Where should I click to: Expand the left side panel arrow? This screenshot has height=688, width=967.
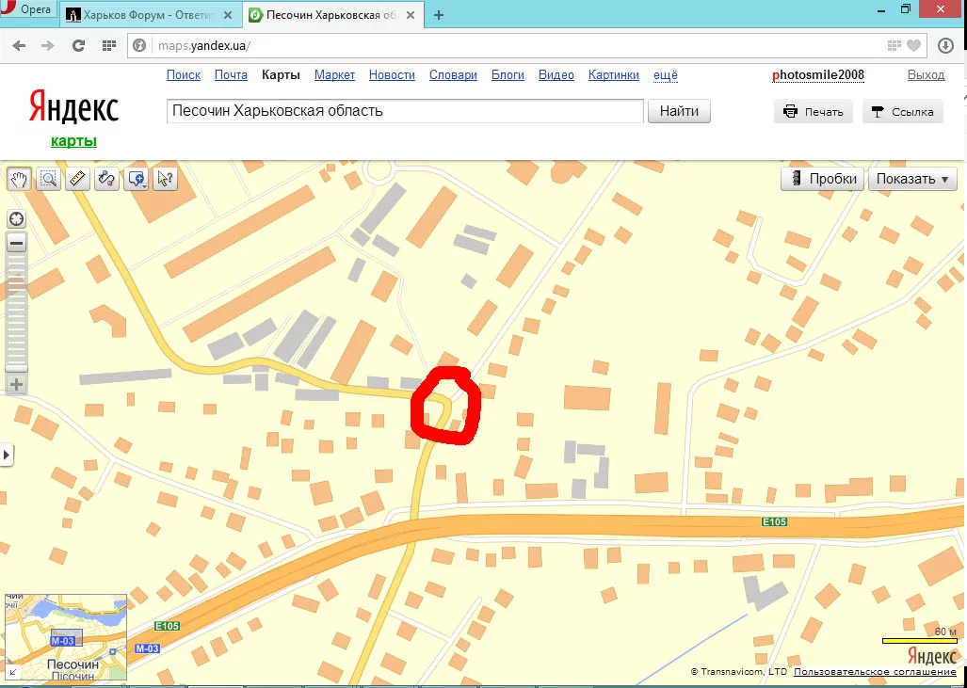click(7, 455)
